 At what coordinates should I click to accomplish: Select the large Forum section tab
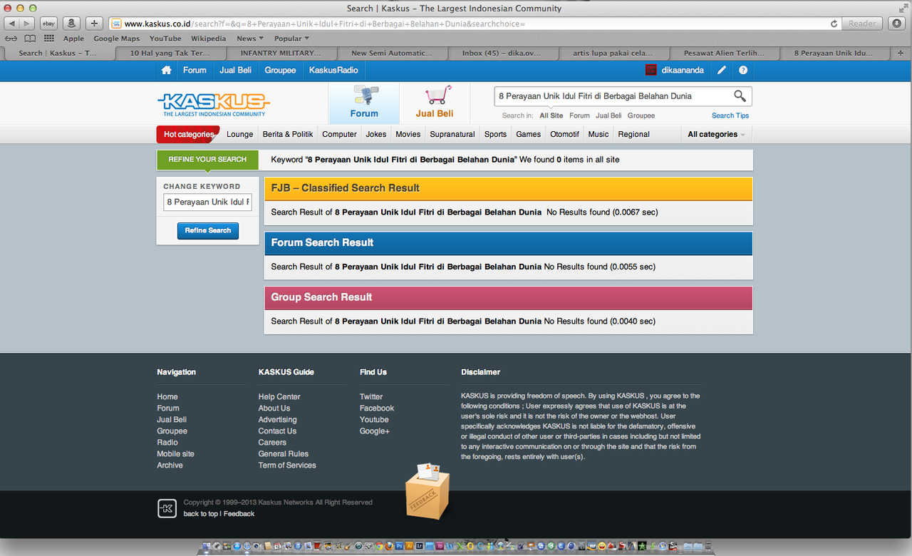364,103
